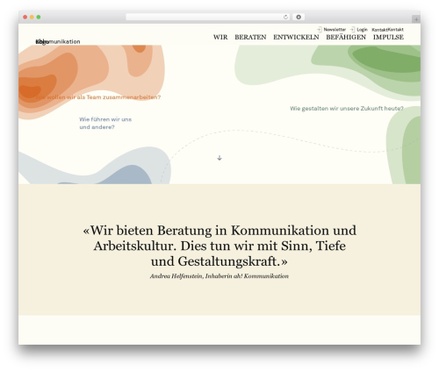Click the scroll-down arrow icon
Screen dimensions: 439x371
click(219, 158)
